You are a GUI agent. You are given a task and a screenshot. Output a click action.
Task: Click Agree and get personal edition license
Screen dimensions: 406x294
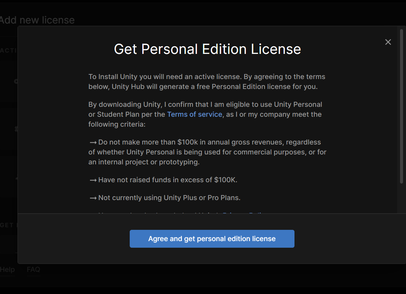click(x=212, y=239)
